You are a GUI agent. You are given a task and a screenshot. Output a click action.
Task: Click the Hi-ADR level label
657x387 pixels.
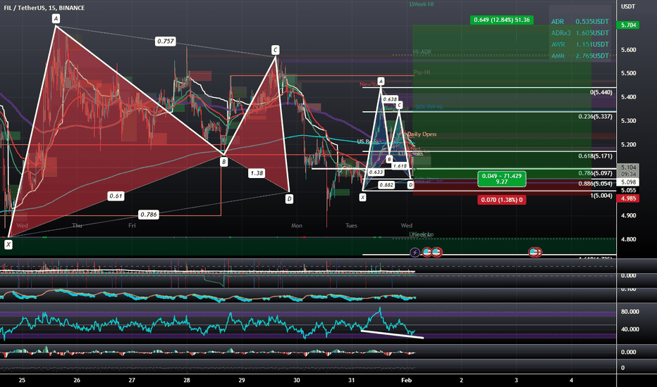(422, 52)
